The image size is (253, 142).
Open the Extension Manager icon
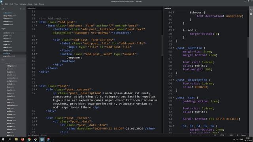click(251, 14)
